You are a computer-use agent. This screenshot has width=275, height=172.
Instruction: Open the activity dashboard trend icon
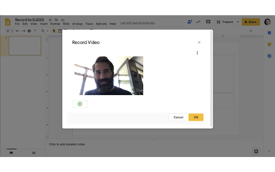198,22
